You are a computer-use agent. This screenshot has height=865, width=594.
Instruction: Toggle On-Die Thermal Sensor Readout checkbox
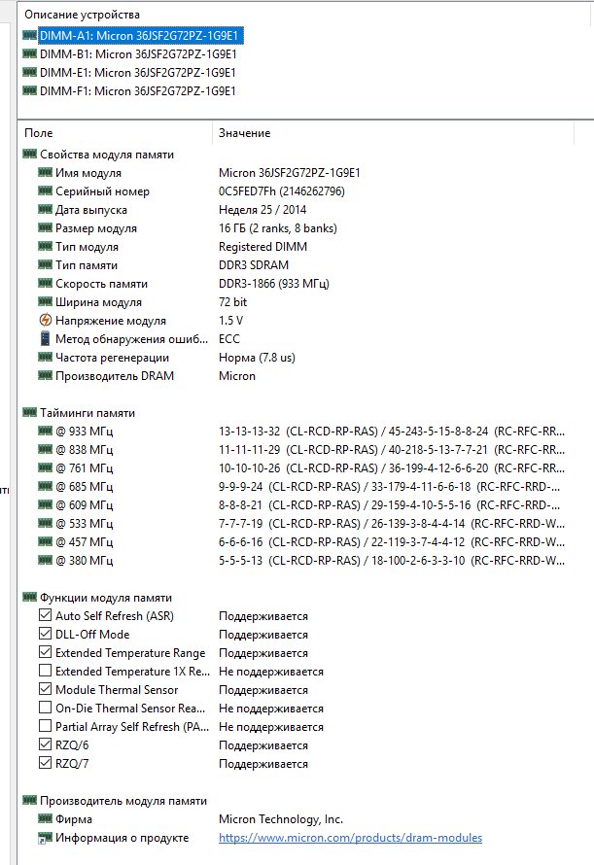click(46, 708)
